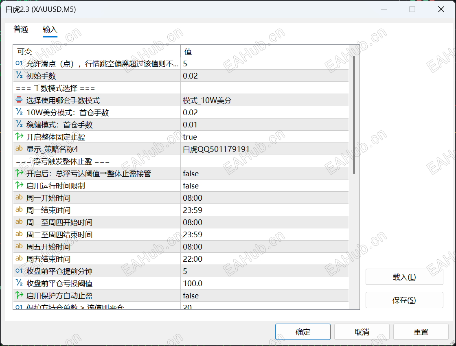Click the ab icon beside 周一结束时间
This screenshot has width=456, height=346.
[19, 210]
